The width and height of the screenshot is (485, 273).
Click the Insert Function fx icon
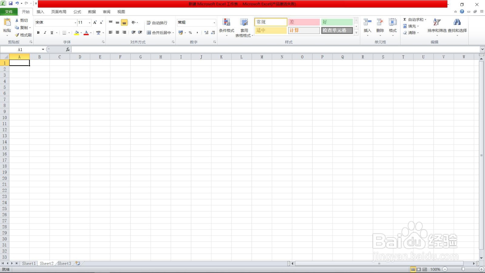68,49
